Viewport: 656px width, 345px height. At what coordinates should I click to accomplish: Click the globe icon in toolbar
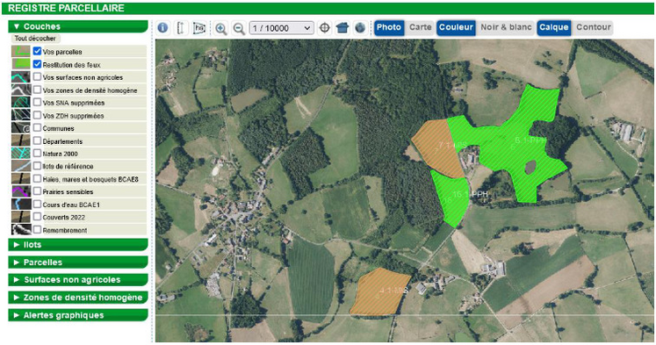pyautogui.click(x=360, y=28)
